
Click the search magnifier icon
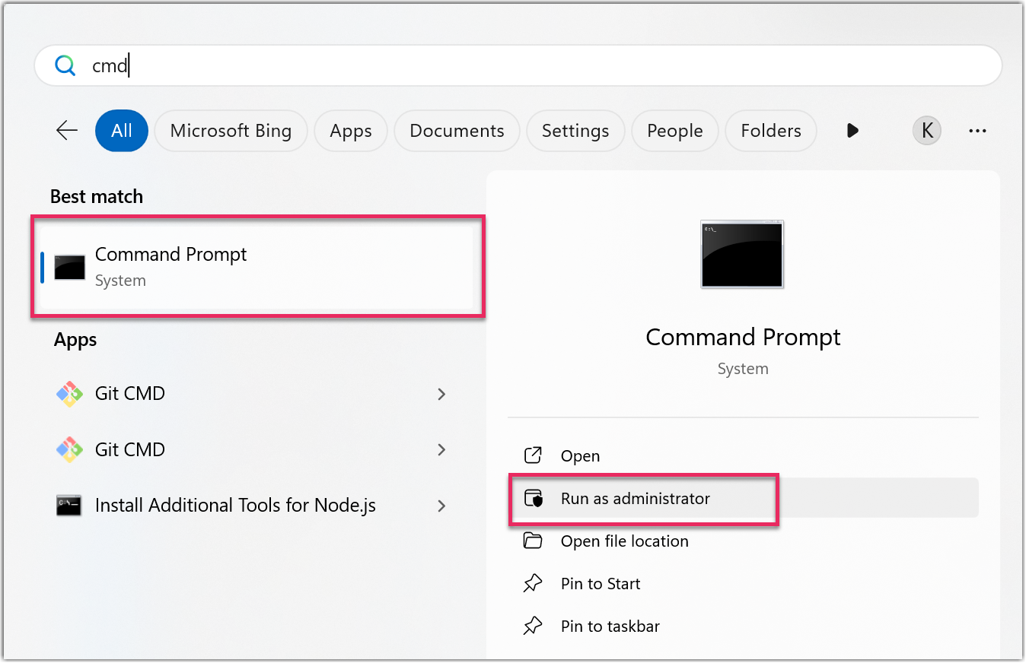(x=65, y=66)
